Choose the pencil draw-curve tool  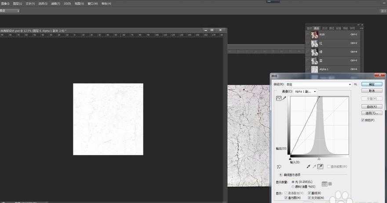pos(284,98)
